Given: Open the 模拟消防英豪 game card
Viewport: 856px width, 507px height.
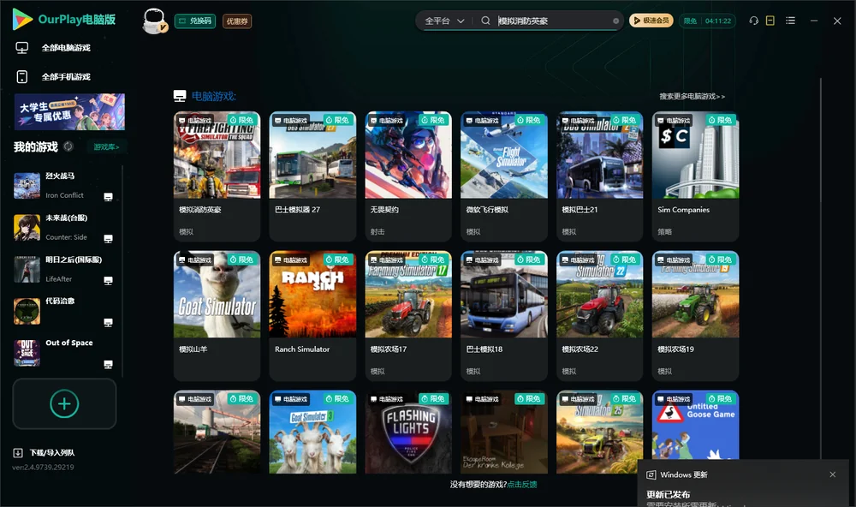Looking at the screenshot, I should 217,176.
